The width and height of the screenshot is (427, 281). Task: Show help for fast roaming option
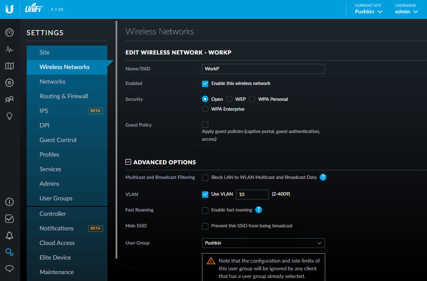point(259,210)
